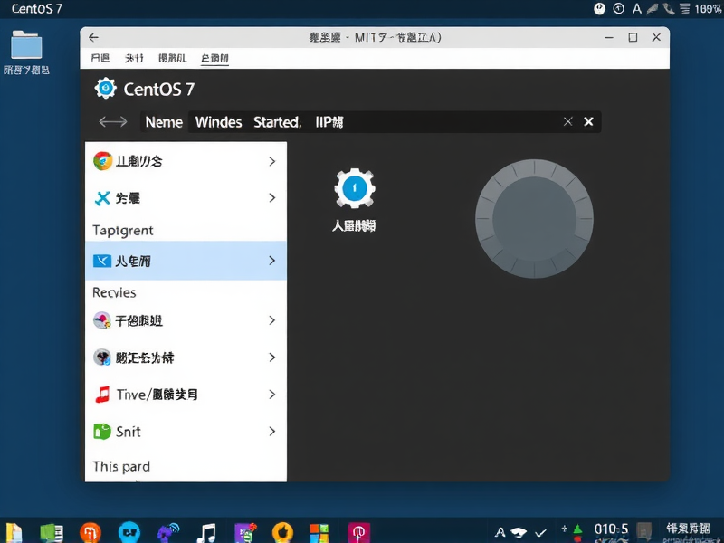Click the back navigation arrow
The width and height of the screenshot is (724, 543).
pyautogui.click(x=93, y=37)
